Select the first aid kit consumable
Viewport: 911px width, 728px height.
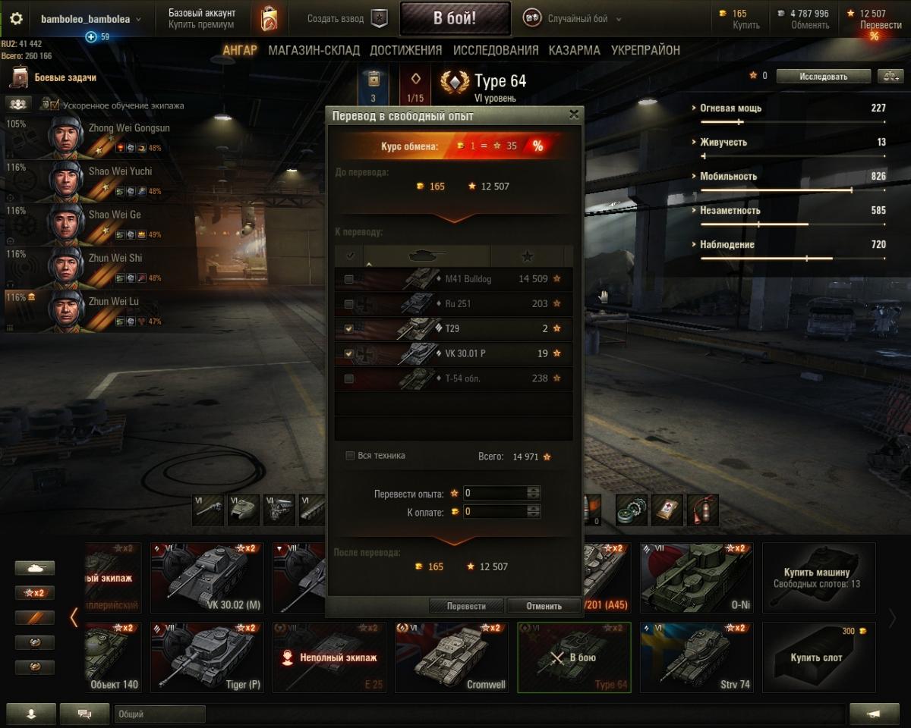point(668,510)
